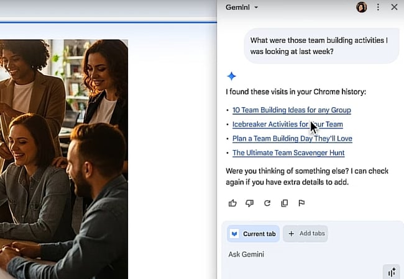Open '10 Team Building Ideas for any Group' link
Screen dimensions: 404x279
(292, 110)
